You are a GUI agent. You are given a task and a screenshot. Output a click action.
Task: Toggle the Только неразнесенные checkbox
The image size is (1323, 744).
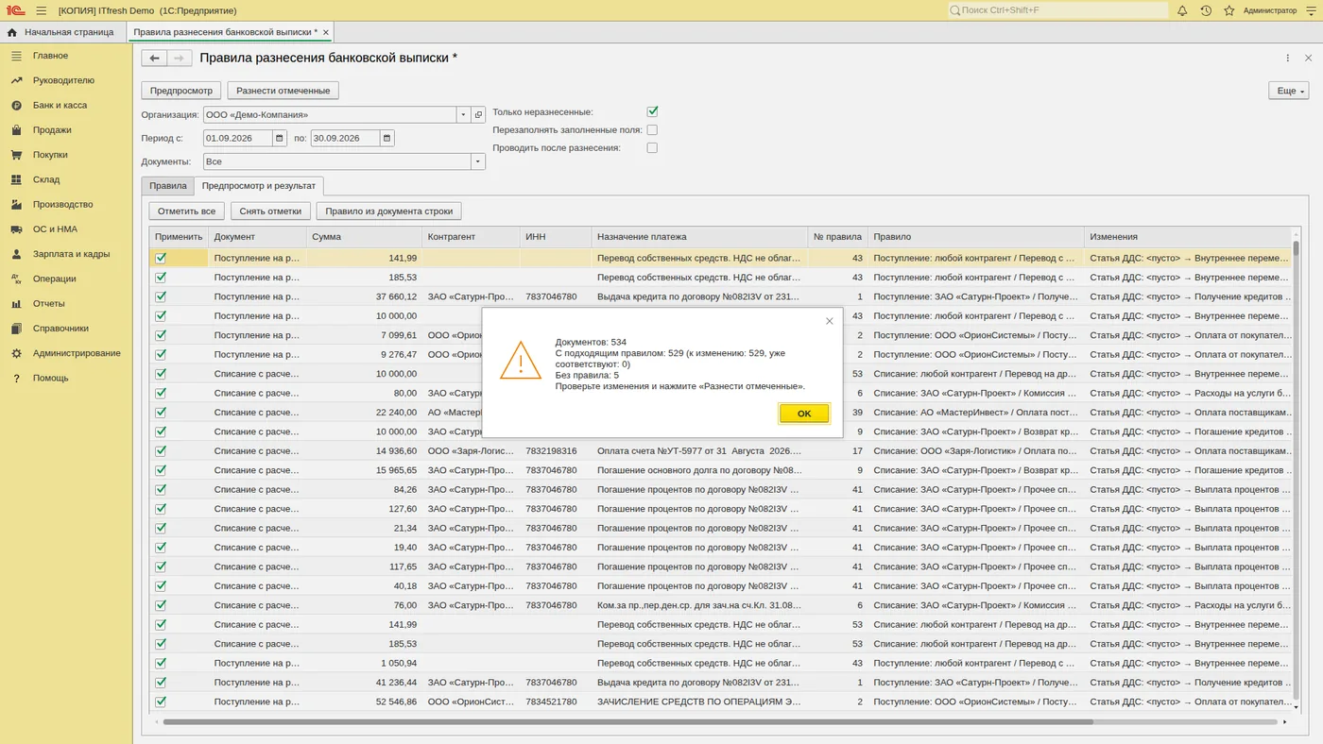click(x=652, y=111)
